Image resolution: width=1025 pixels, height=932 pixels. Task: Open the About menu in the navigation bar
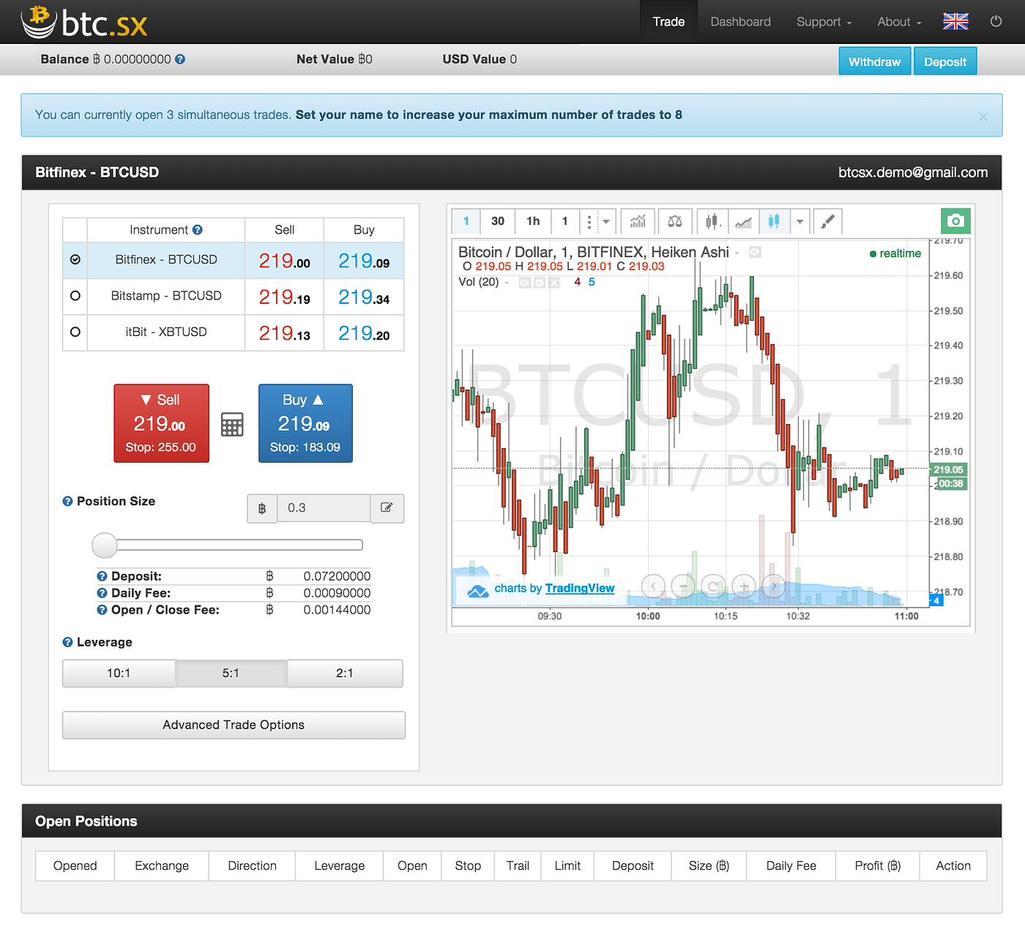(898, 21)
